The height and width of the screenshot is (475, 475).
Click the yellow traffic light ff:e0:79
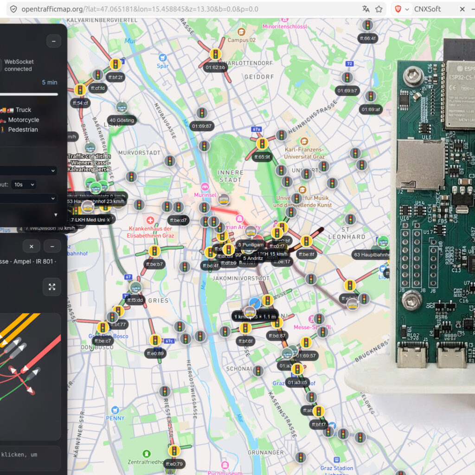pyautogui.click(x=174, y=451)
